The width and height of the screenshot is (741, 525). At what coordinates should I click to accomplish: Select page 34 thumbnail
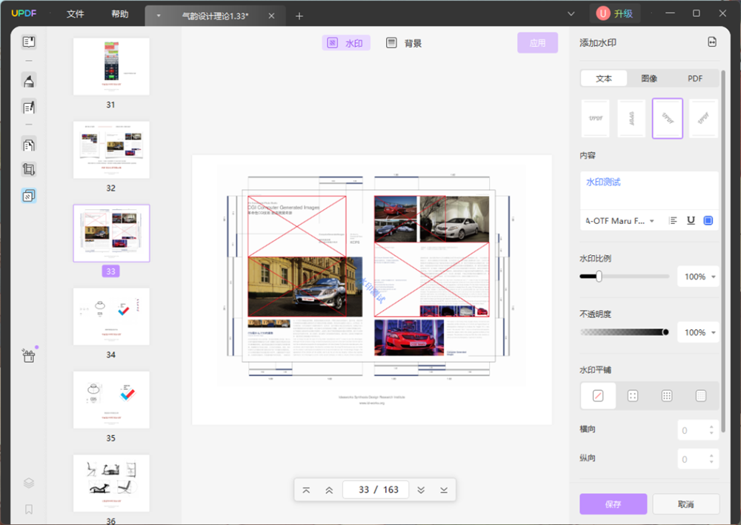[111, 317]
